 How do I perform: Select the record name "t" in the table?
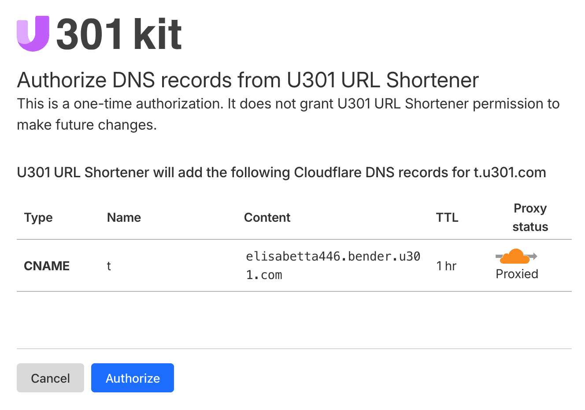click(108, 266)
